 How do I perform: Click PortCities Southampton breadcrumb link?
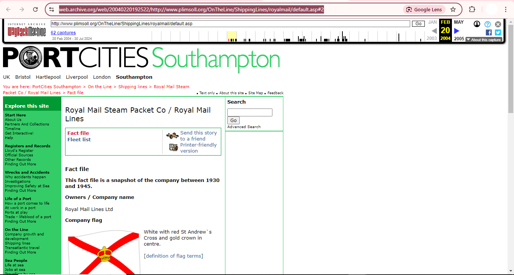coord(56,87)
